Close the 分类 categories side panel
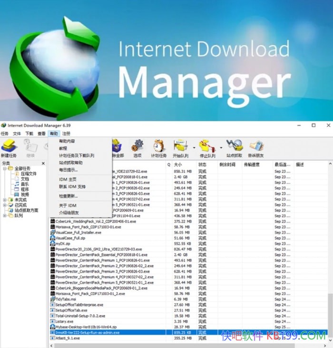The image size is (333, 348). [44, 163]
